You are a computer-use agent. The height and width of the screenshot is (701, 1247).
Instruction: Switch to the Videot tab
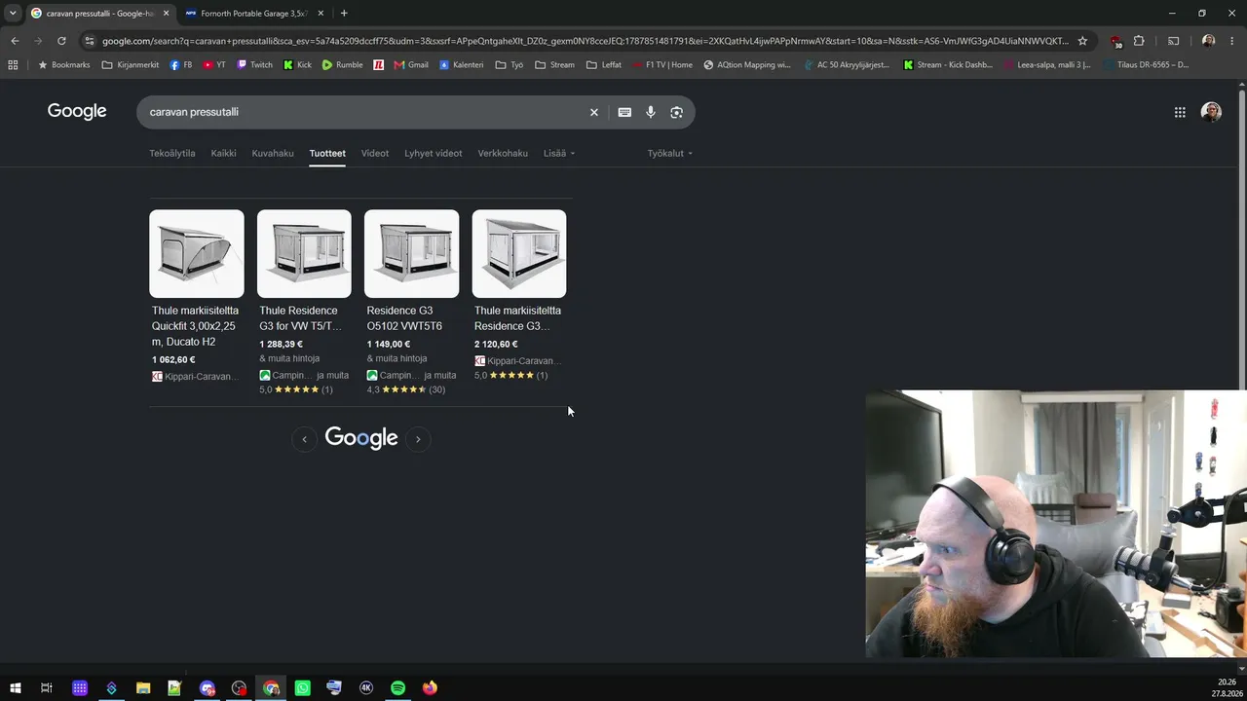pos(375,153)
